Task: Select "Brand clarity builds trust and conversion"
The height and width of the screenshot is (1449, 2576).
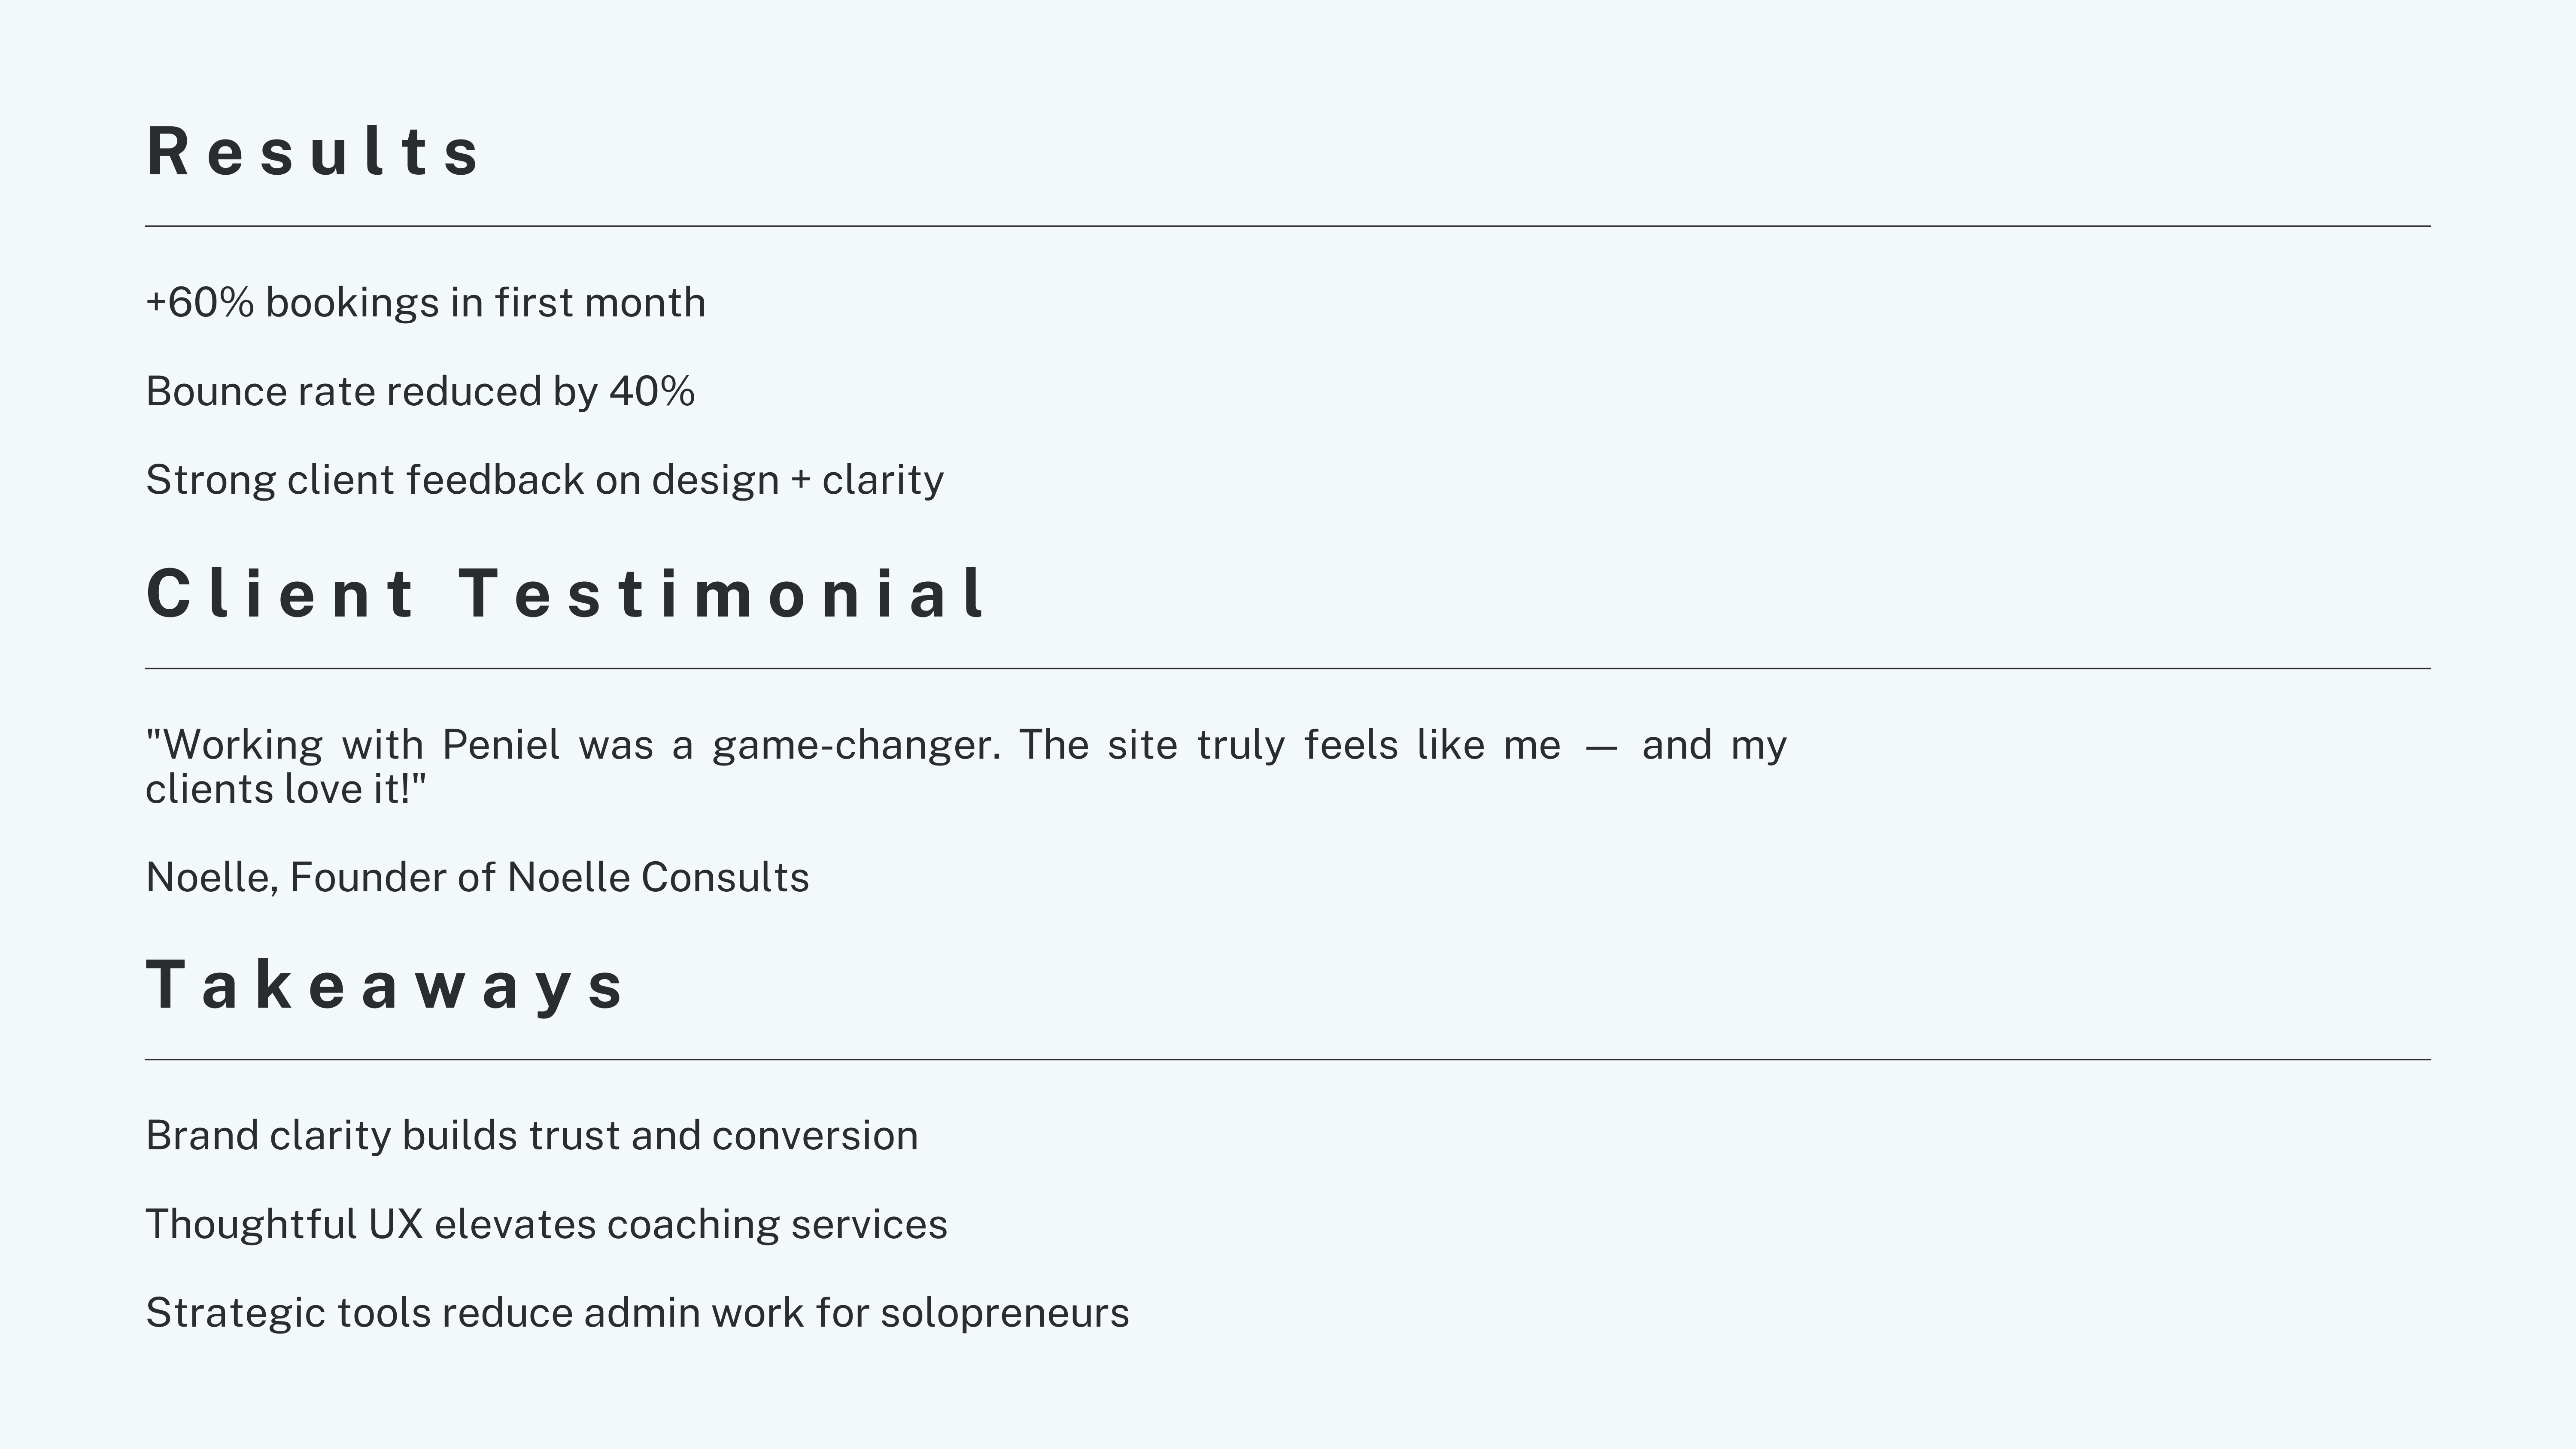Action: pos(532,1136)
